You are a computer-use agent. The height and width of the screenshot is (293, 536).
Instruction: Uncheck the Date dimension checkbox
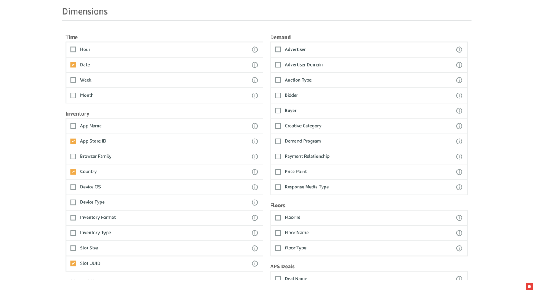[x=73, y=65]
